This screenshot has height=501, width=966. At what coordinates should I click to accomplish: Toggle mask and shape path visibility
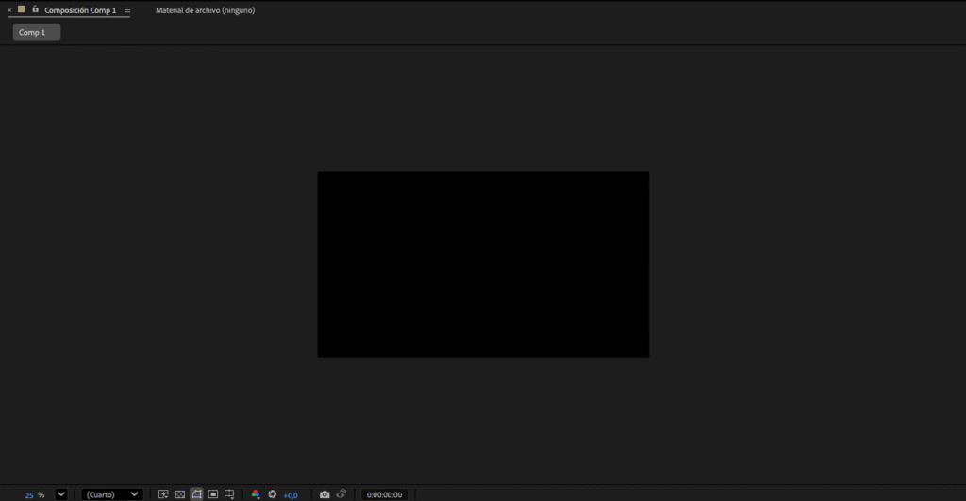tap(196, 494)
